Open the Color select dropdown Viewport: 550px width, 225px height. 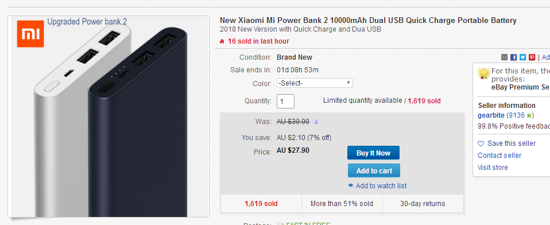[x=315, y=83]
